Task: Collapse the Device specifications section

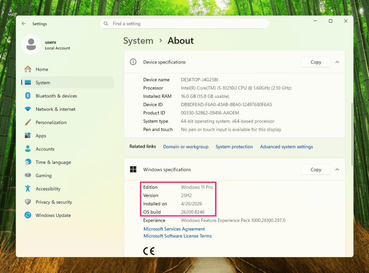Action: click(337, 62)
